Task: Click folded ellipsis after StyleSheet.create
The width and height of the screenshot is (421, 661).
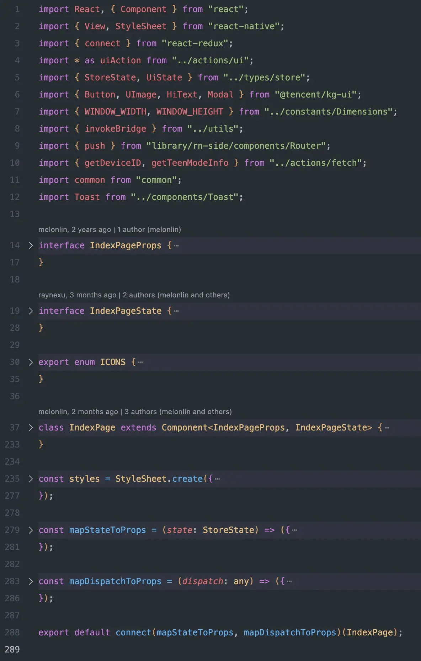Action: pos(218,479)
